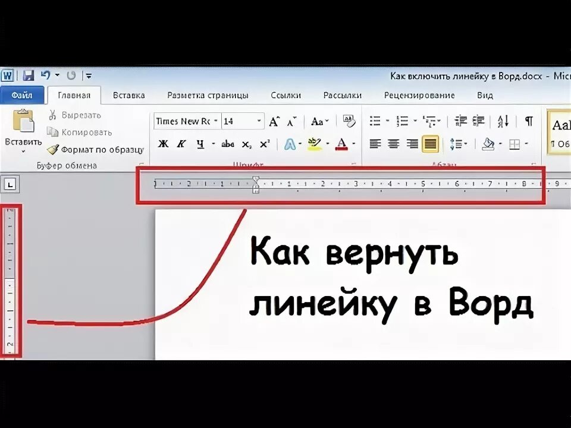The image size is (571, 428).
Task: Click the Save icon in quick access toolbar
Action: [x=29, y=75]
